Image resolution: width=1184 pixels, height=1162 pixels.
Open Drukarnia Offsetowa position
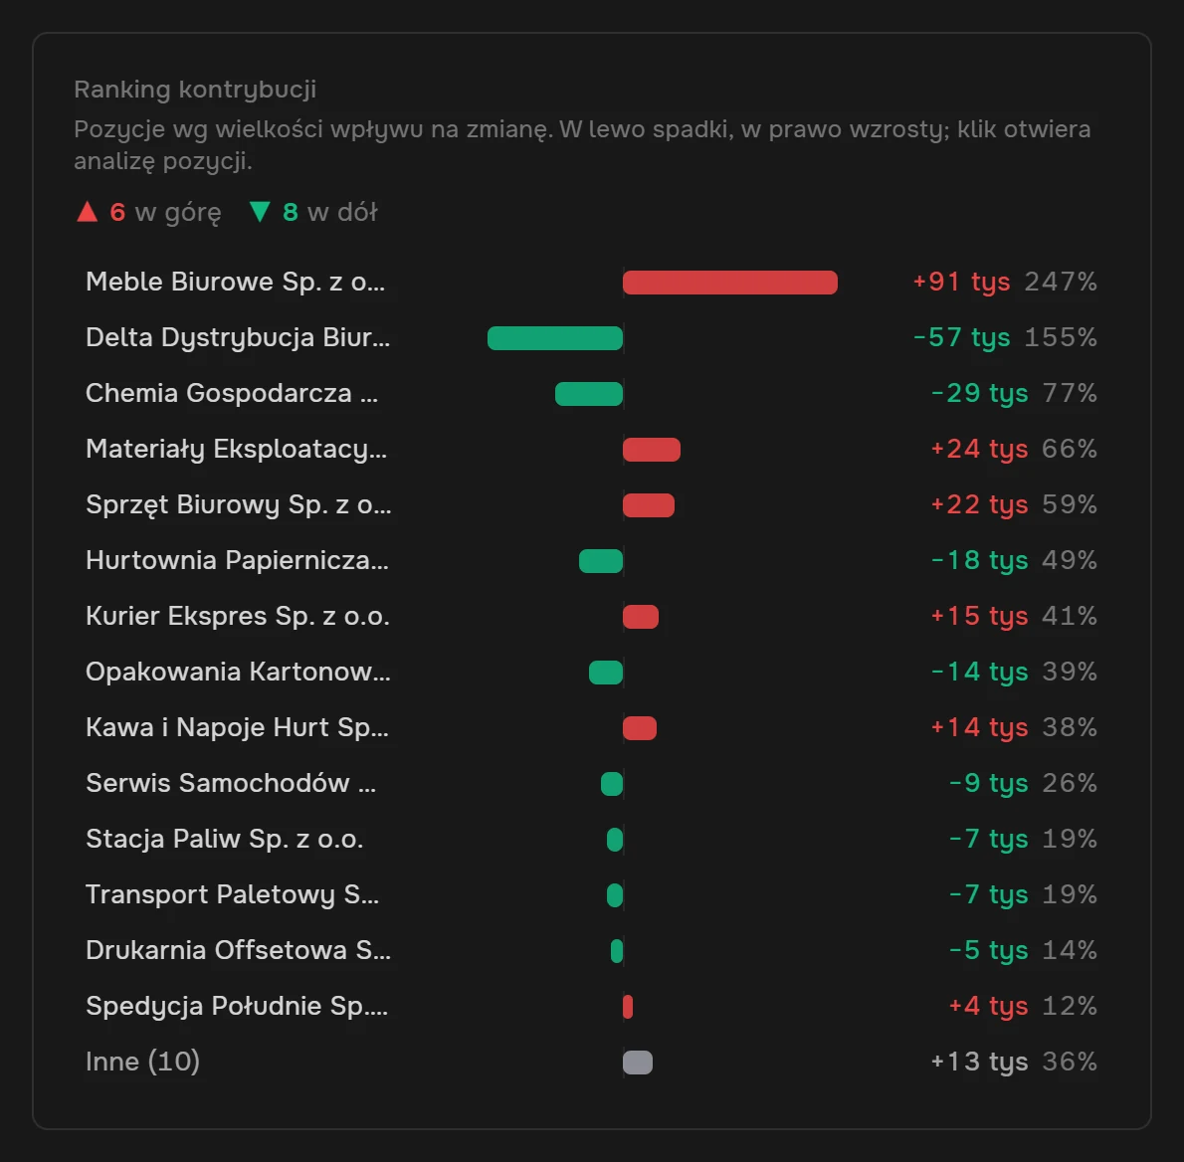click(591, 950)
